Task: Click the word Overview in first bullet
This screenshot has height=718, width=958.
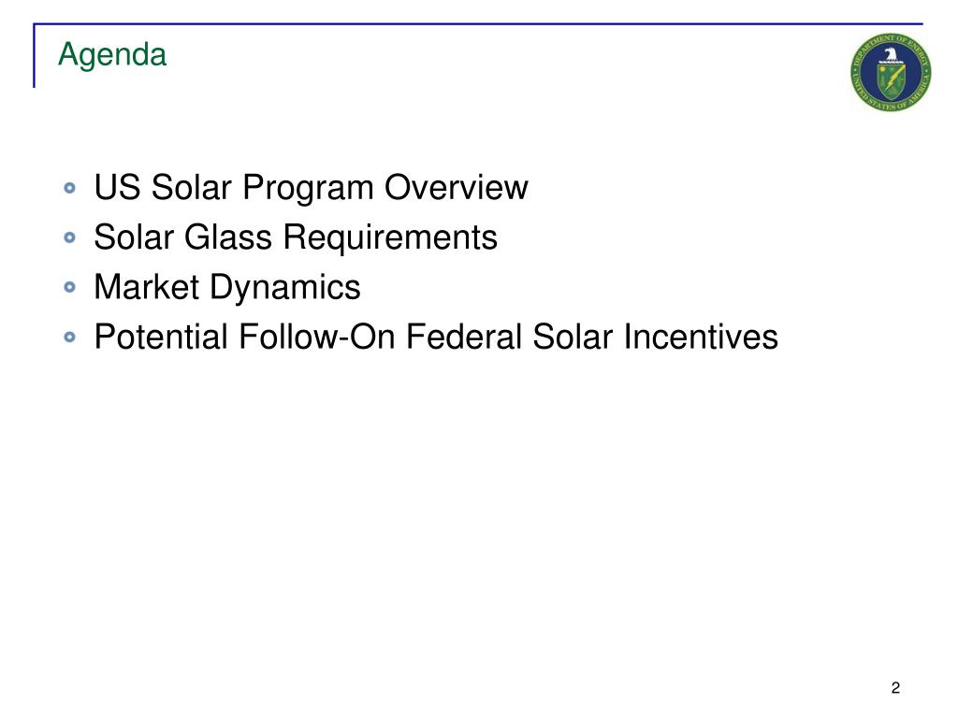Action: tap(456, 187)
